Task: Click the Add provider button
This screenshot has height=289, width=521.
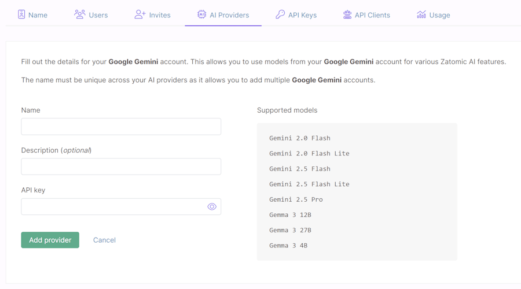Action: point(50,240)
